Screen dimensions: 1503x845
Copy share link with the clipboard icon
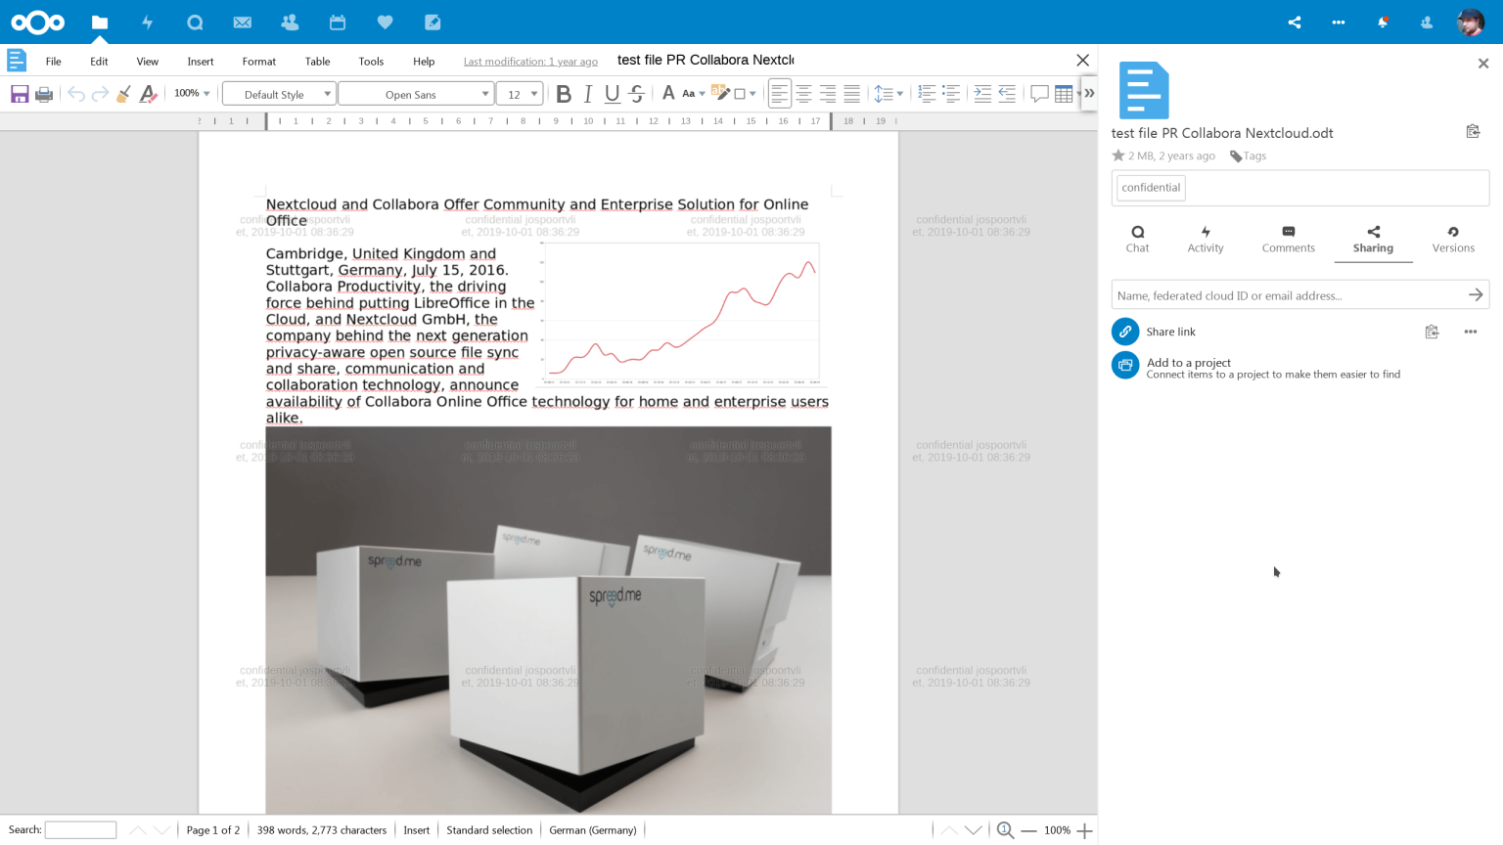(x=1432, y=332)
